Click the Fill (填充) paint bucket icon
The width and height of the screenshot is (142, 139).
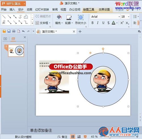pyautogui.click(x=59, y=17)
